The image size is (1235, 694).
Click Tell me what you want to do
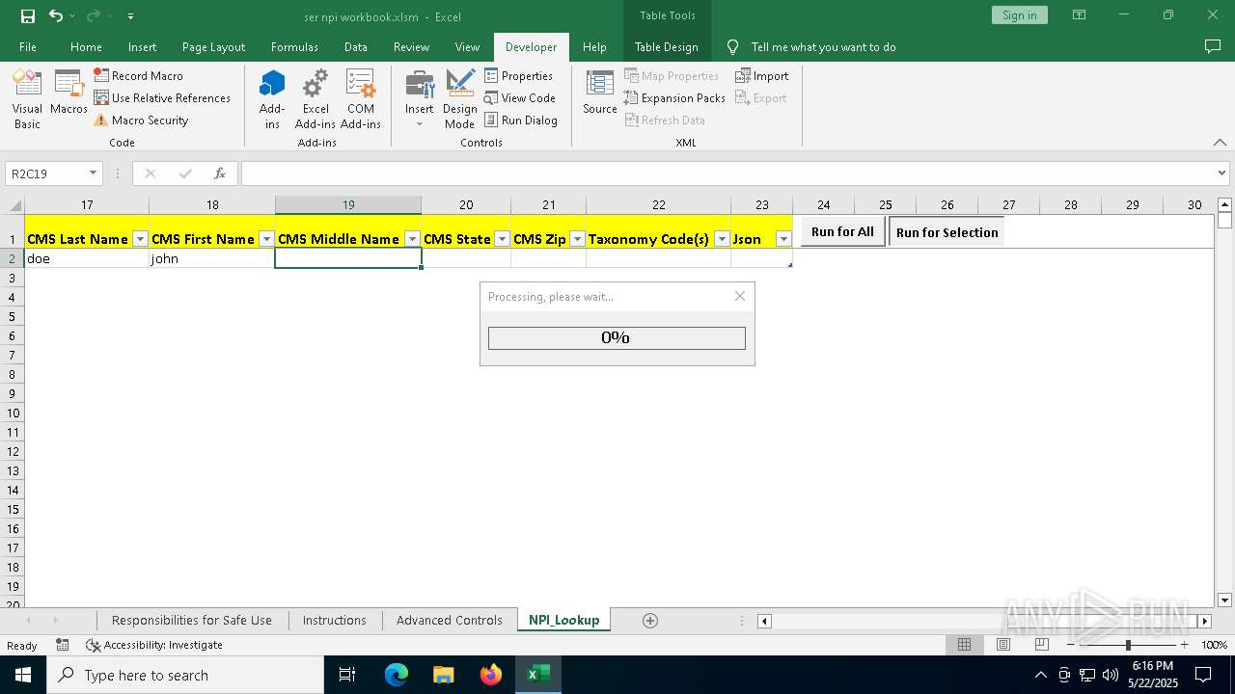pos(823,46)
